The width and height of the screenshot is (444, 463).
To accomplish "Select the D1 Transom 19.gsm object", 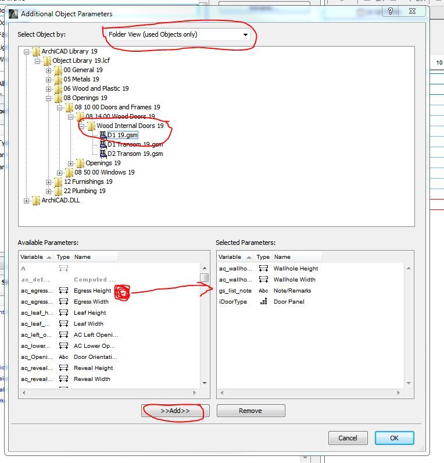I will pyautogui.click(x=135, y=144).
